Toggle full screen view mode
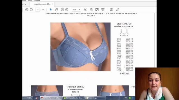 (x=97, y=10)
